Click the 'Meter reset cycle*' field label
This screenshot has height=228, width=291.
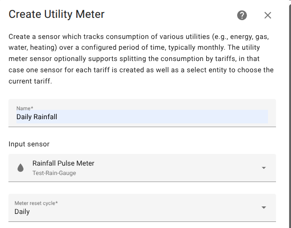pos(36,203)
